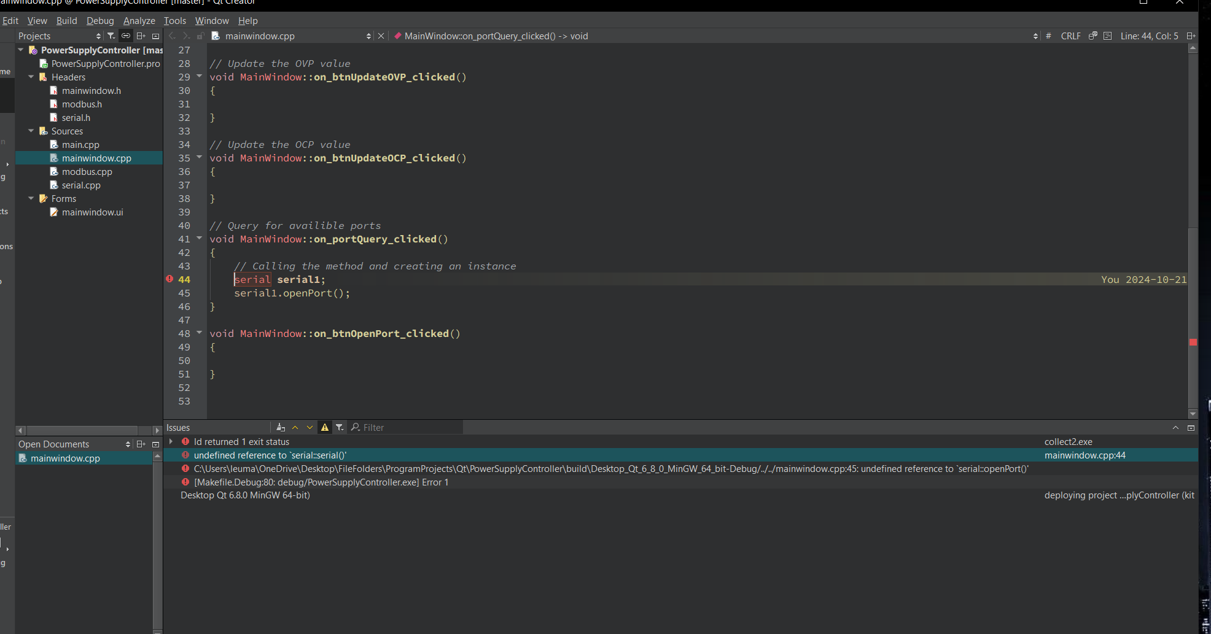Viewport: 1211px width, 634px height.
Task: Fold the on_btnUpdateOVP_clicked function at line 29
Action: (x=199, y=77)
